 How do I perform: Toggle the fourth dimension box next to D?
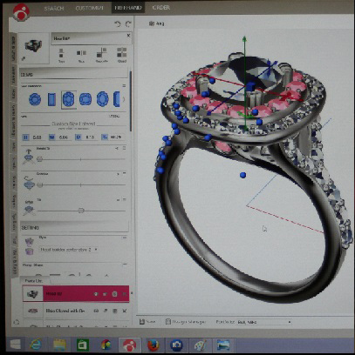105,137
